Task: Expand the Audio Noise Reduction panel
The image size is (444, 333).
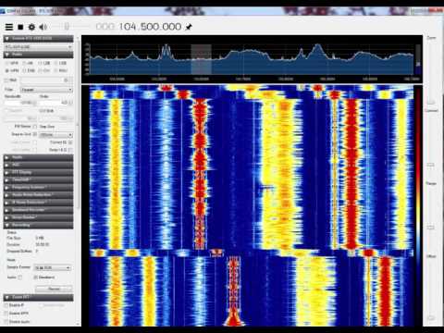Action: tap(38, 195)
